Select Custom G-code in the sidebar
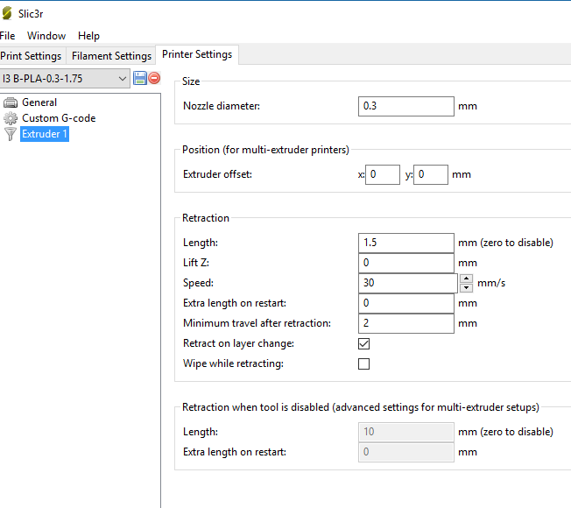 coord(59,118)
